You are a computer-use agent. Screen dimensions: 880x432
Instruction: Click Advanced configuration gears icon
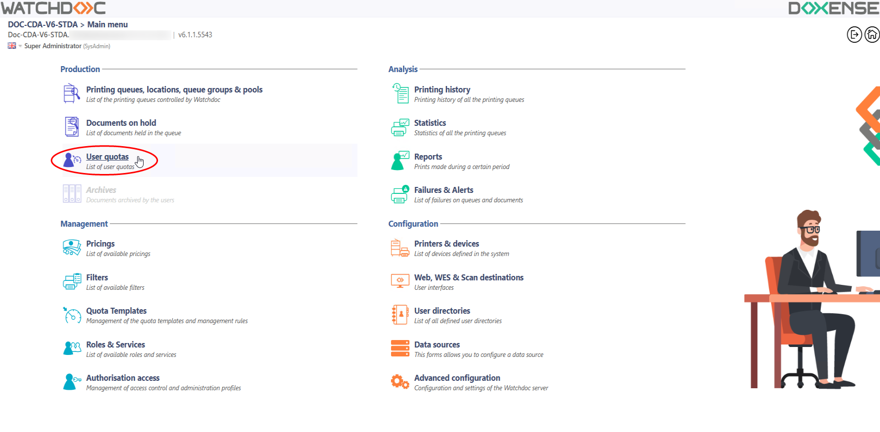[400, 382]
